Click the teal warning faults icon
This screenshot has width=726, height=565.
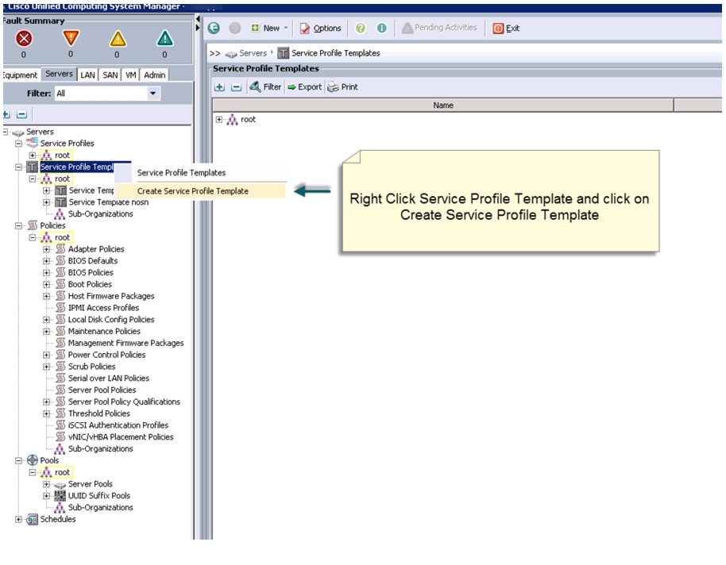click(164, 38)
